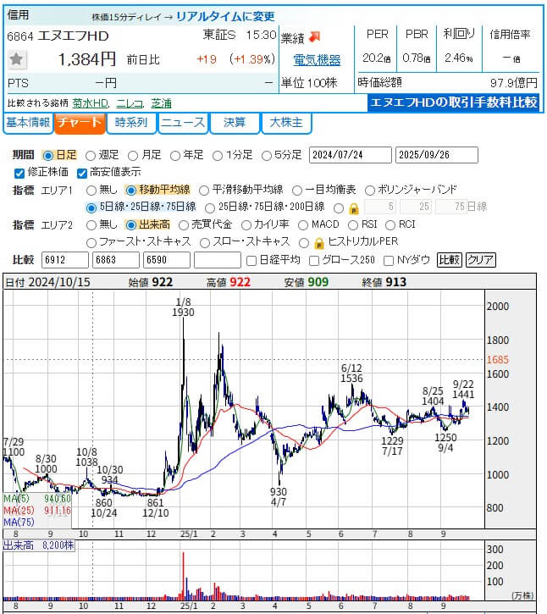Click the red 業績 trend arrow icon
This screenshot has height=614, width=547.
(314, 36)
